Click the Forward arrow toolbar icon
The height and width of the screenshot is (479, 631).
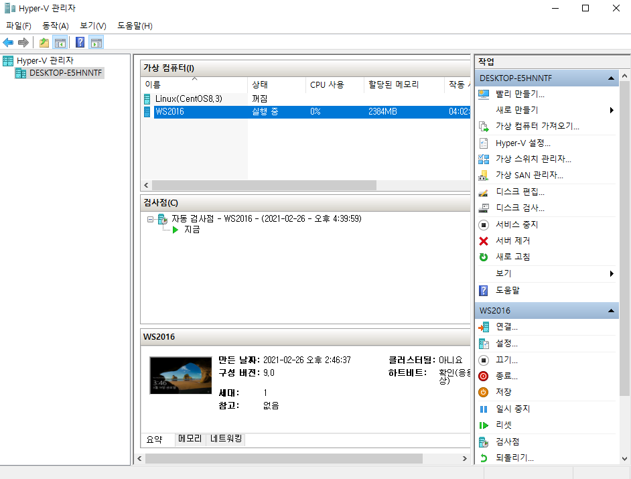point(23,42)
